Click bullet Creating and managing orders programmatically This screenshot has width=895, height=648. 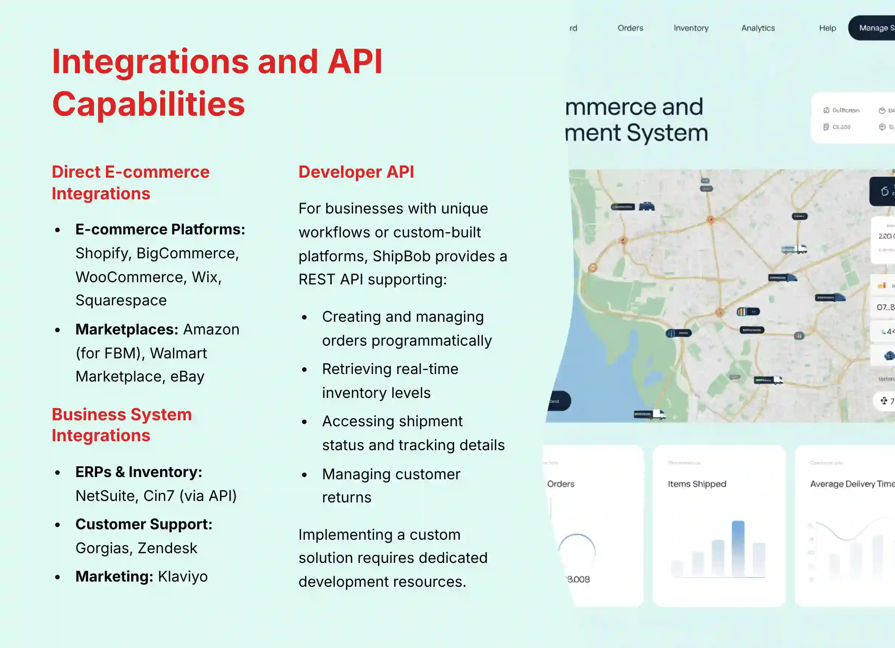[x=407, y=328]
